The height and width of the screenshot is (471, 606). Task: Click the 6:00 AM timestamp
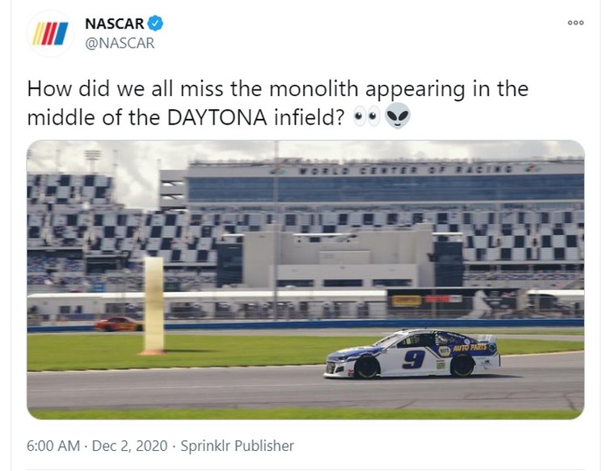[53, 445]
